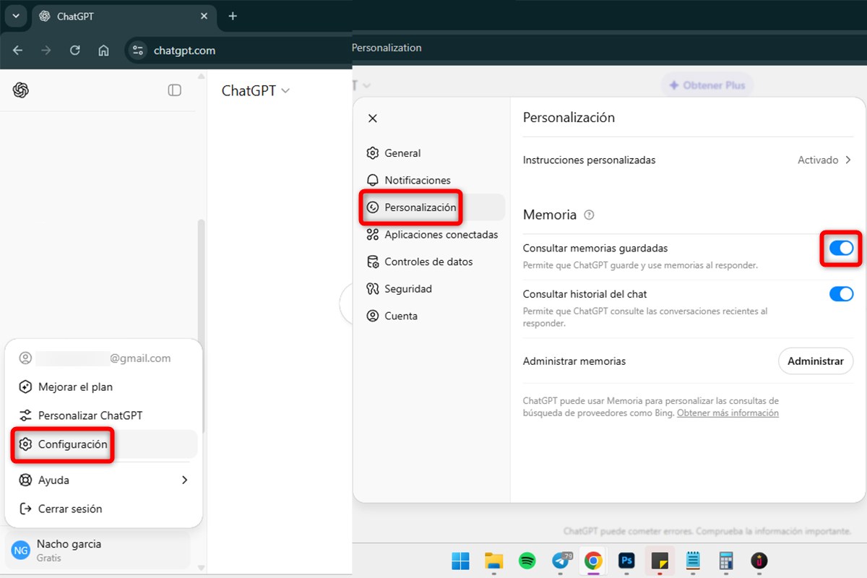This screenshot has height=578, width=867.
Task: Click the apps icon beside Aplicaciones conectadas
Action: (373, 234)
